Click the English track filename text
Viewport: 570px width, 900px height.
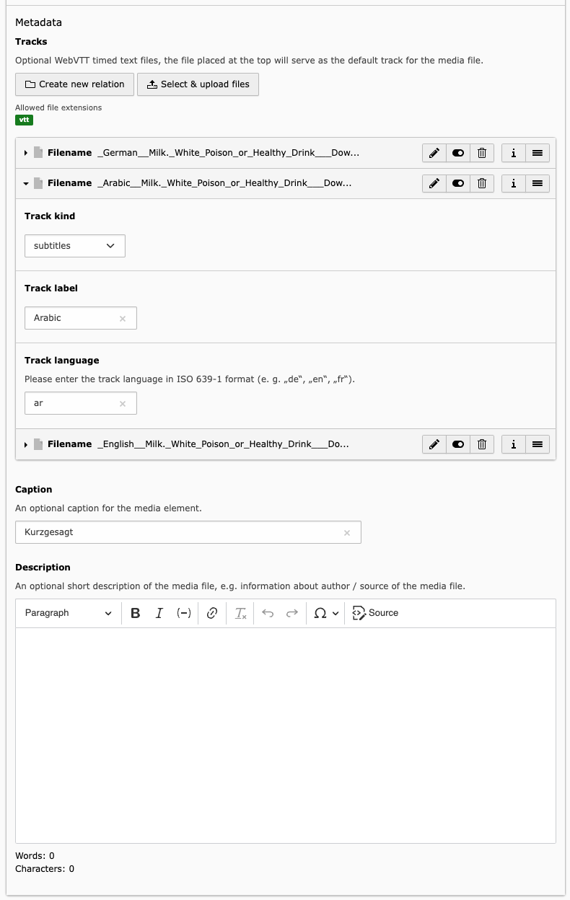[223, 444]
